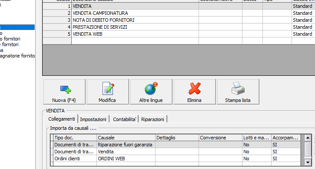Click the Conversione column header
The height and width of the screenshot is (169, 315).
221,138
